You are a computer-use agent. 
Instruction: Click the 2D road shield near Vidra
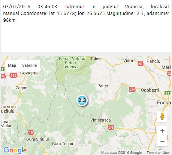(x=141, y=64)
